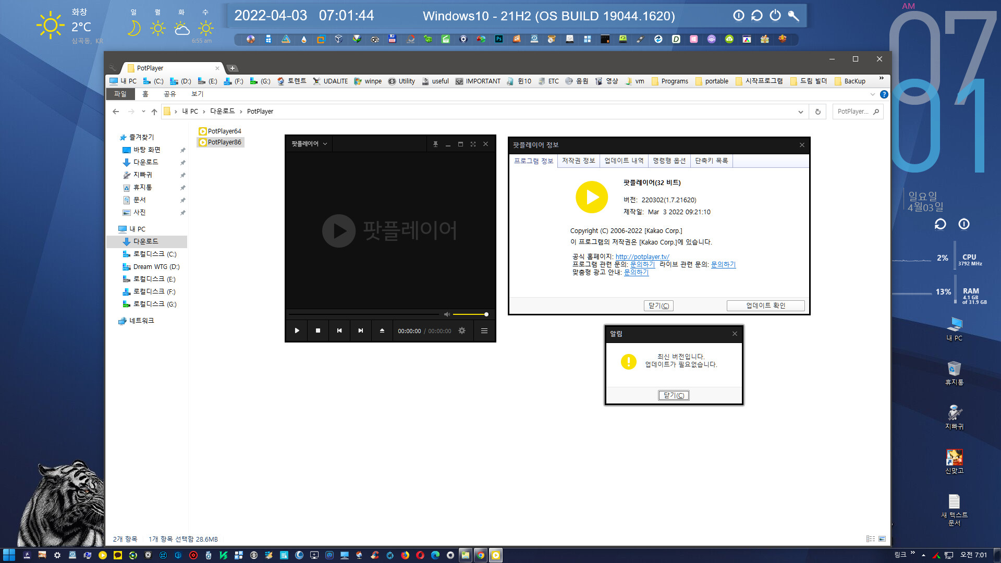Click 닫기 in the 알림 dialog
This screenshot has width=1001, height=563.
pos(674,396)
